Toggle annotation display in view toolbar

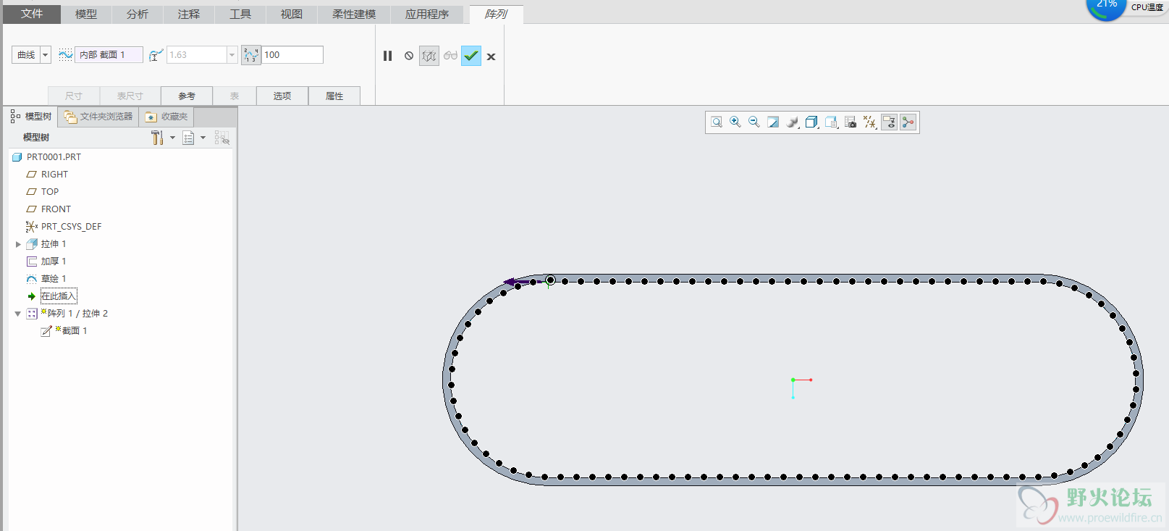(889, 122)
